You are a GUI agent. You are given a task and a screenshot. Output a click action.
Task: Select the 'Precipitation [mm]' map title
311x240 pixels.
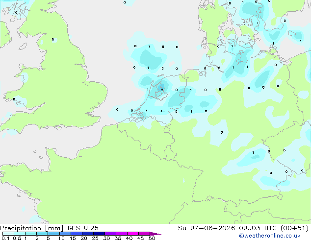click(x=31, y=228)
